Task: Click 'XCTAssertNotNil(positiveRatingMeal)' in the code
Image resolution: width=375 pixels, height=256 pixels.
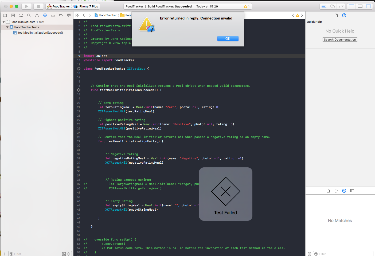Action: tap(130, 128)
